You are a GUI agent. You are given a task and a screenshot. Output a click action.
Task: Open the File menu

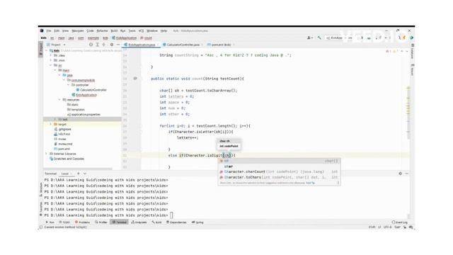pyautogui.click(x=49, y=30)
